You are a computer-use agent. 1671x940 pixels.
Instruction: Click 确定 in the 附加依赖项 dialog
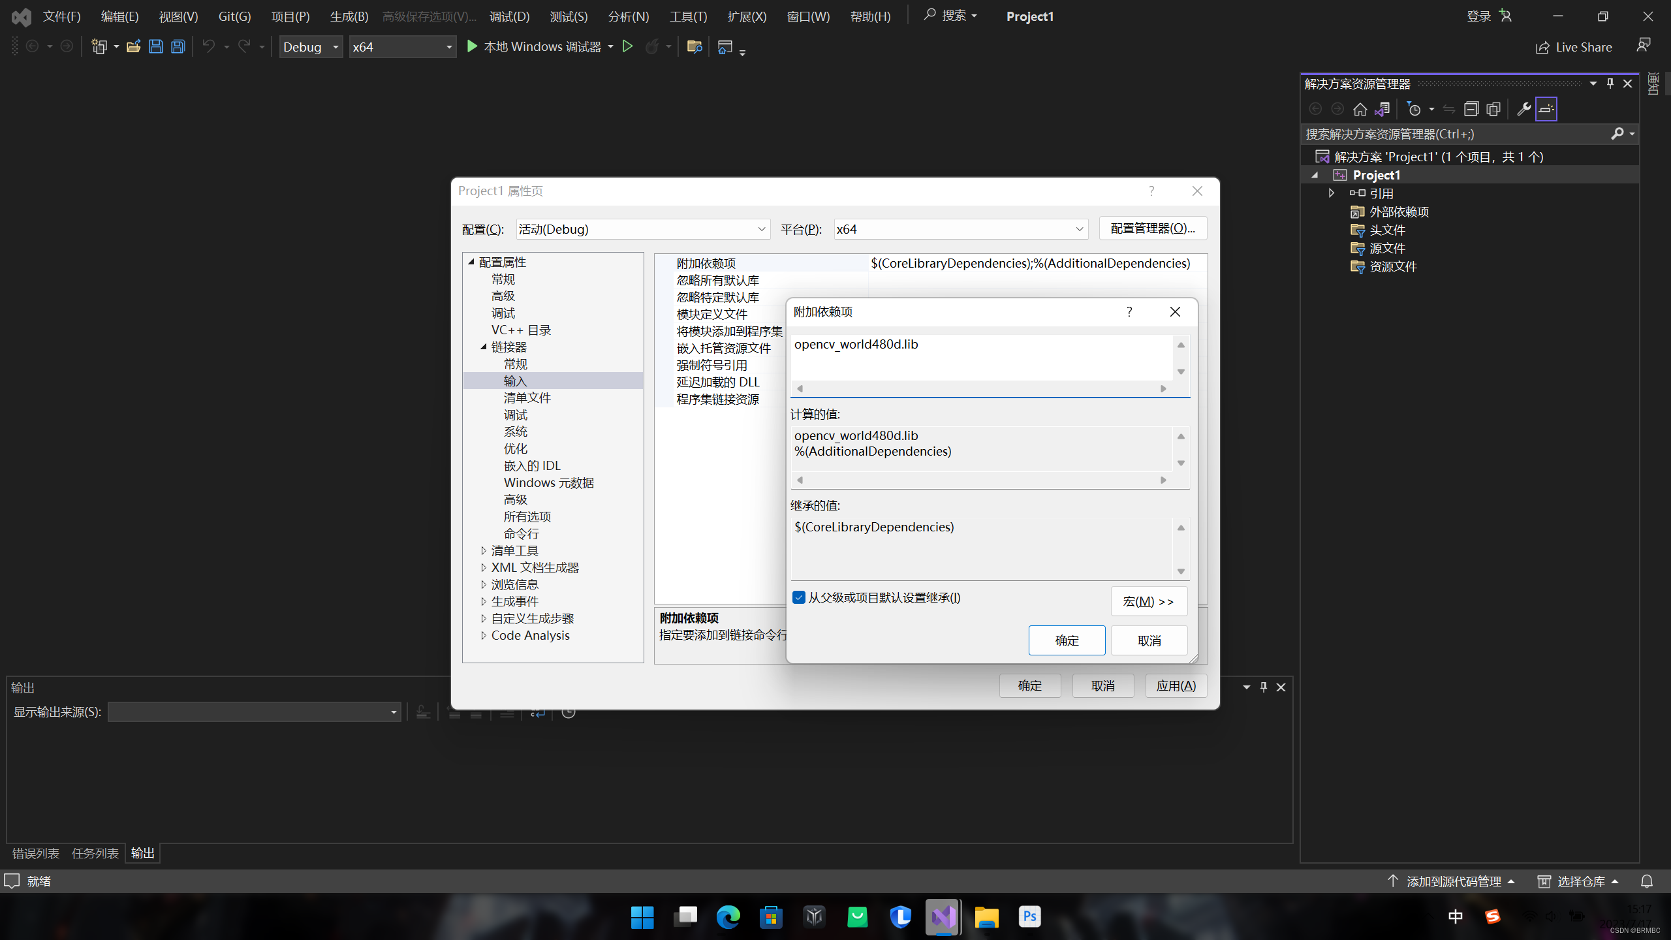coord(1067,640)
